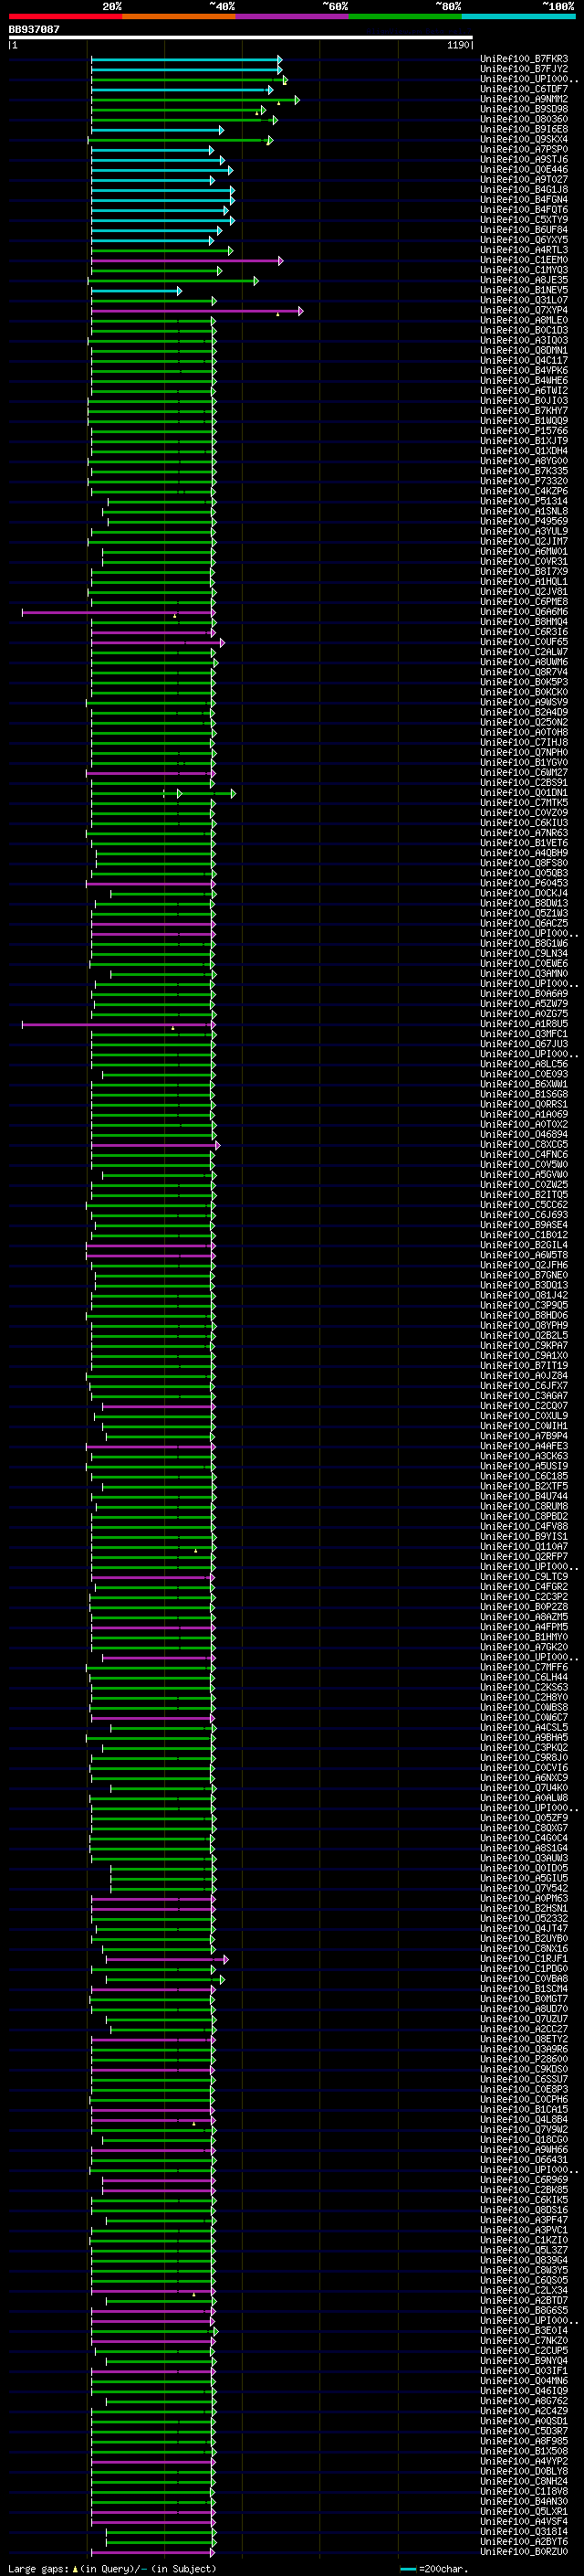Select label UniRef100_Q7XYP4
This screenshot has height=2576, width=584.
click(x=524, y=310)
